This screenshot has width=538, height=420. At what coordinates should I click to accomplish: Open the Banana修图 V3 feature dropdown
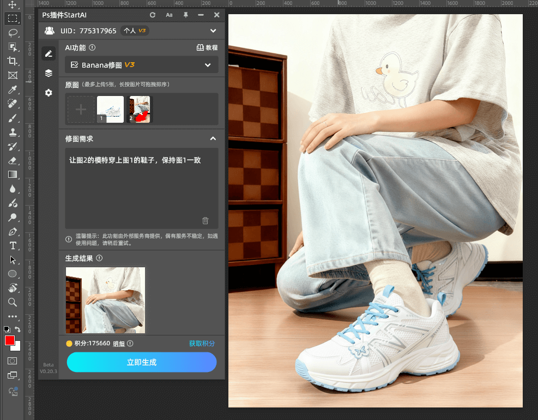[x=141, y=64]
